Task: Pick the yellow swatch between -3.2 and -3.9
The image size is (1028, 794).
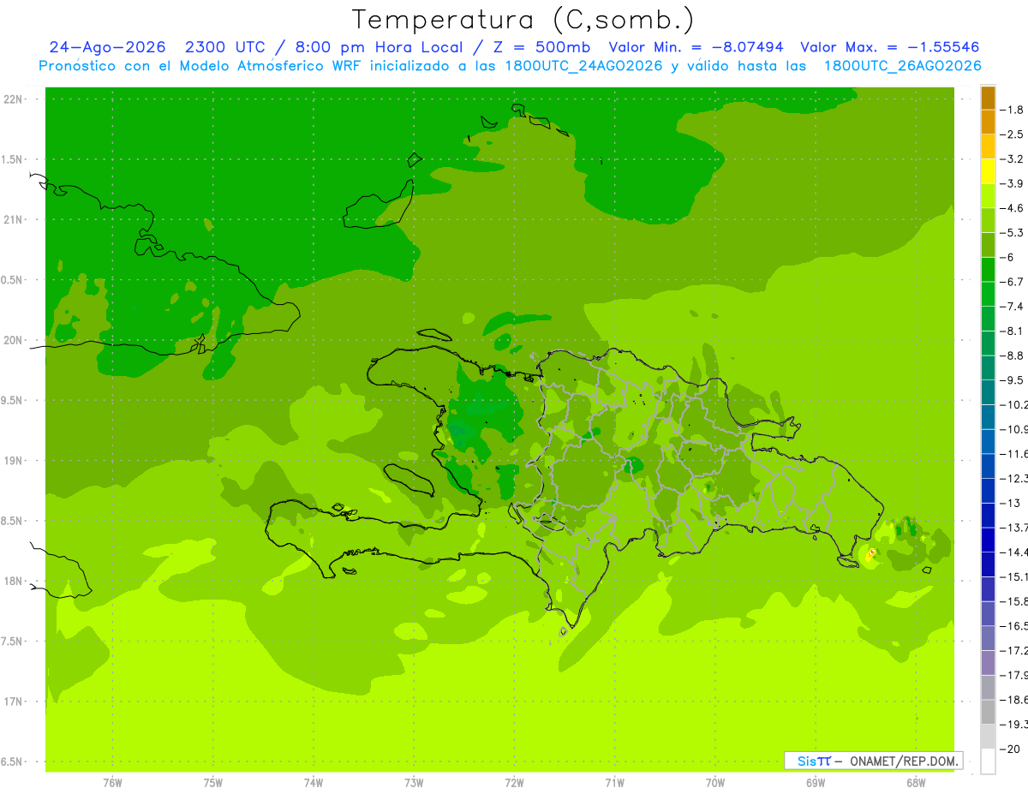Action: pos(988,171)
